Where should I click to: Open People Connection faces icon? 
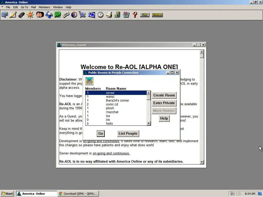click(40, 15)
